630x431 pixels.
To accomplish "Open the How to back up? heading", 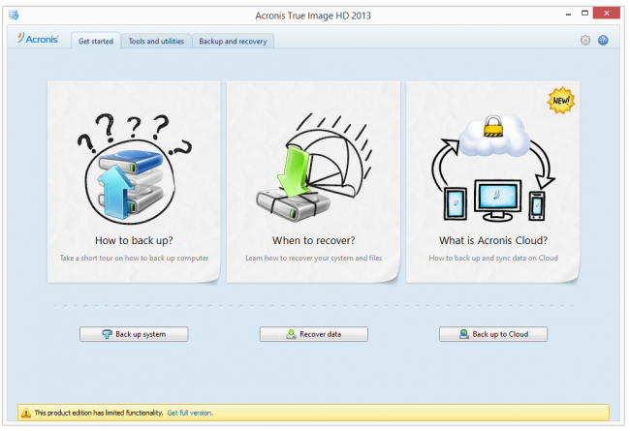I will pyautogui.click(x=135, y=241).
